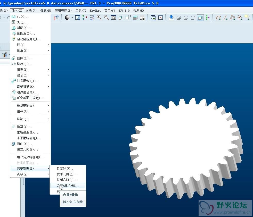Expand the 扫描 (Sweep) submenu
This screenshot has height=217, width=253.
[30, 70]
